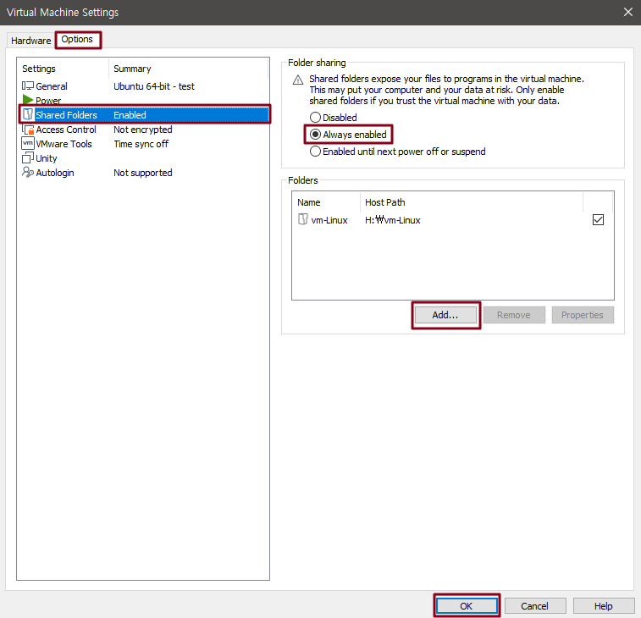Click the Cancel button
641x618 pixels.
(534, 606)
